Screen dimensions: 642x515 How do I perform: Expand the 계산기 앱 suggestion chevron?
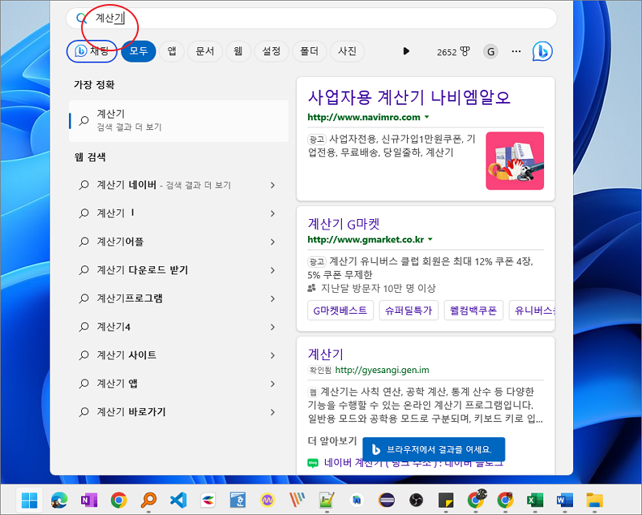tap(273, 384)
